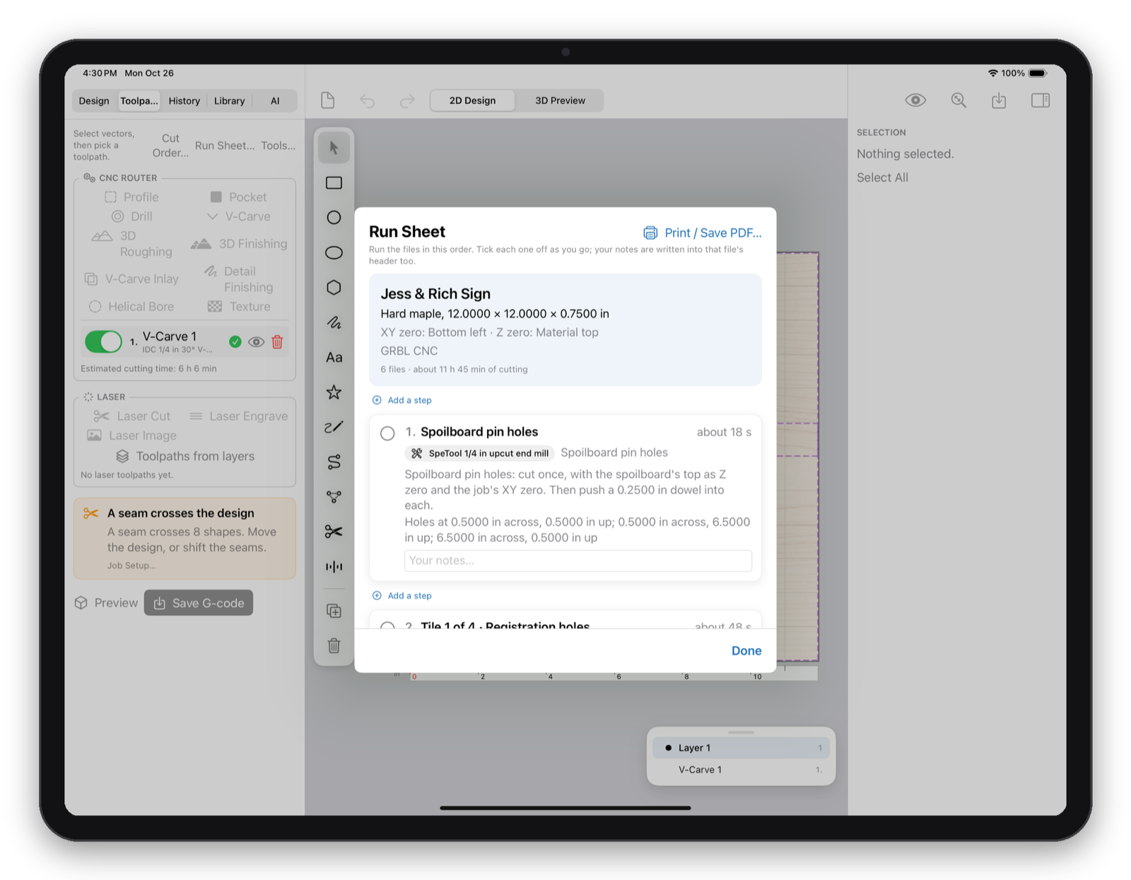
Task: Click the download export icon in top bar
Action: (999, 100)
